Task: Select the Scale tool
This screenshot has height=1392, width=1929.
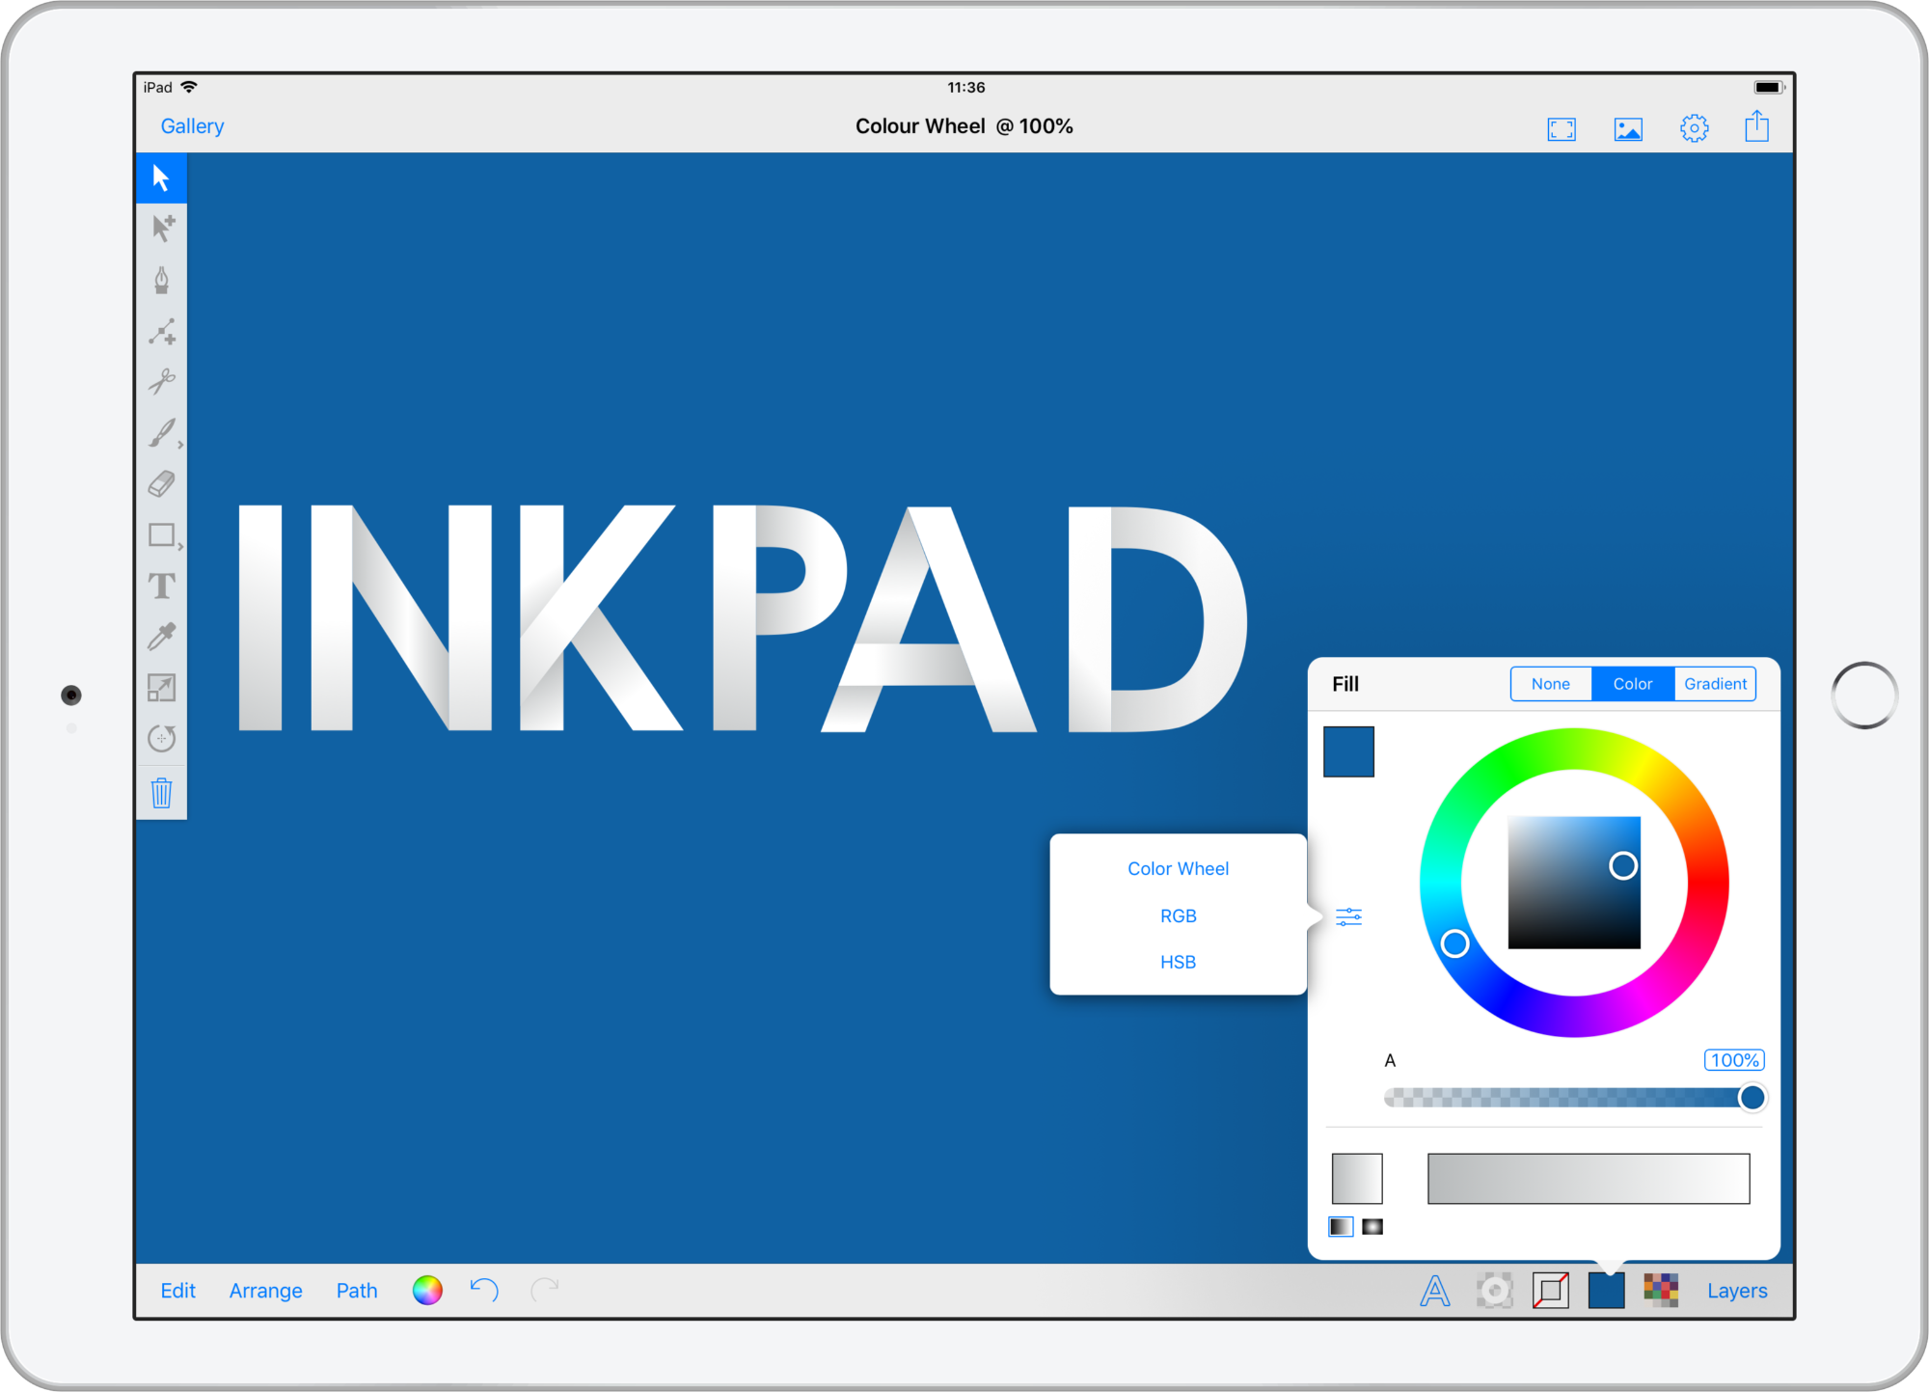Action: tap(161, 688)
